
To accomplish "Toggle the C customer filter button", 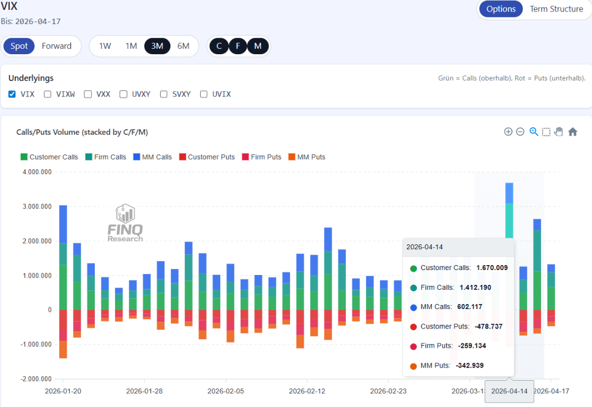I will 219,46.
